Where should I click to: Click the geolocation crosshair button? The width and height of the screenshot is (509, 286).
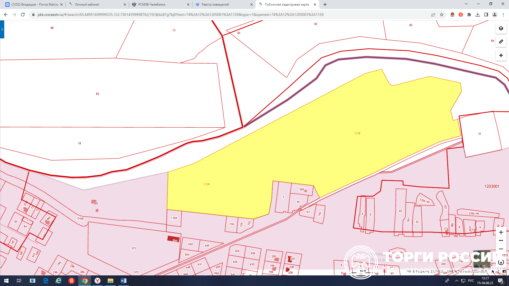(x=501, y=55)
